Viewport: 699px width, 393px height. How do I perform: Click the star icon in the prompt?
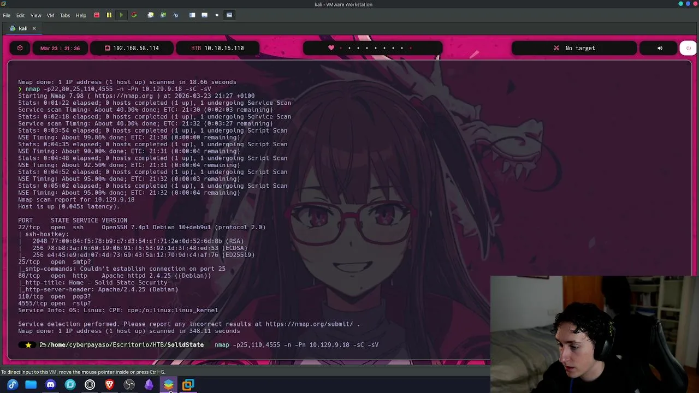[x=28, y=345]
